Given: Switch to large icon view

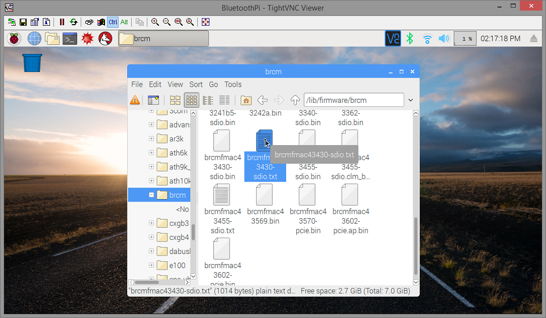Looking at the screenshot, I should (x=175, y=100).
